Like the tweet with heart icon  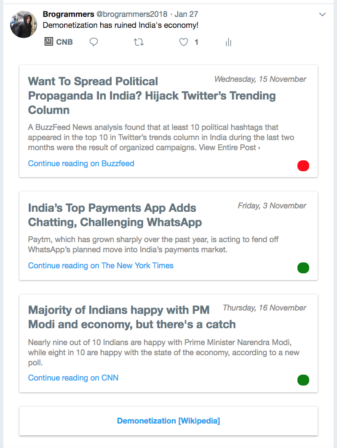[x=184, y=42]
